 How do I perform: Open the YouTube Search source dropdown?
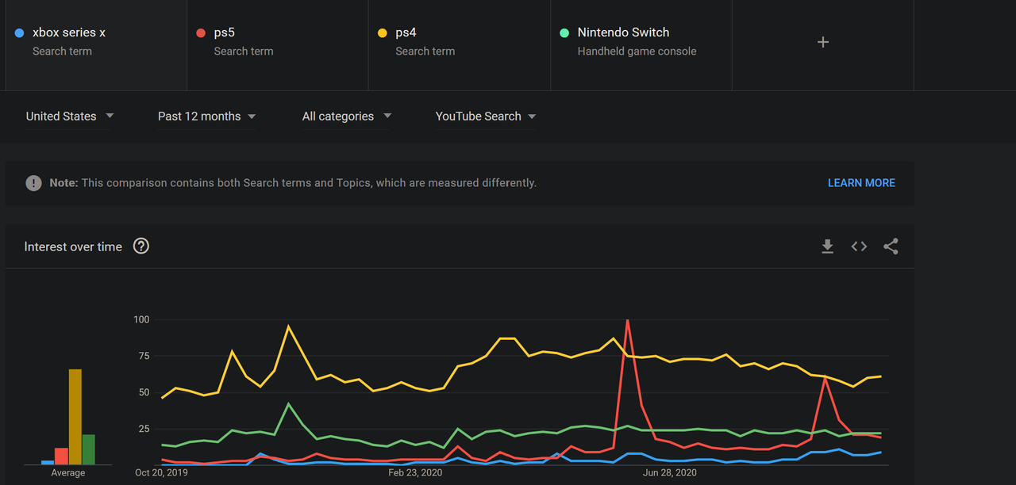coord(486,116)
